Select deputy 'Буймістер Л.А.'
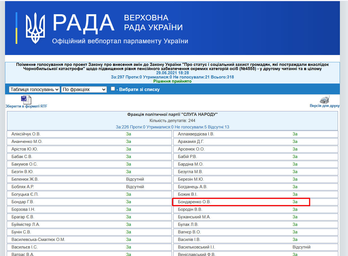The height and width of the screenshot is (256, 348). (x=26, y=224)
